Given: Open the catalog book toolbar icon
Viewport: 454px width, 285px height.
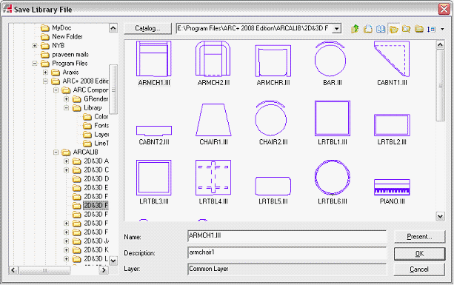Looking at the screenshot, I should pyautogui.click(x=381, y=29).
